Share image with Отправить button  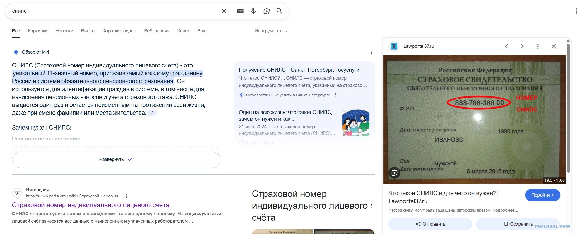point(430,224)
